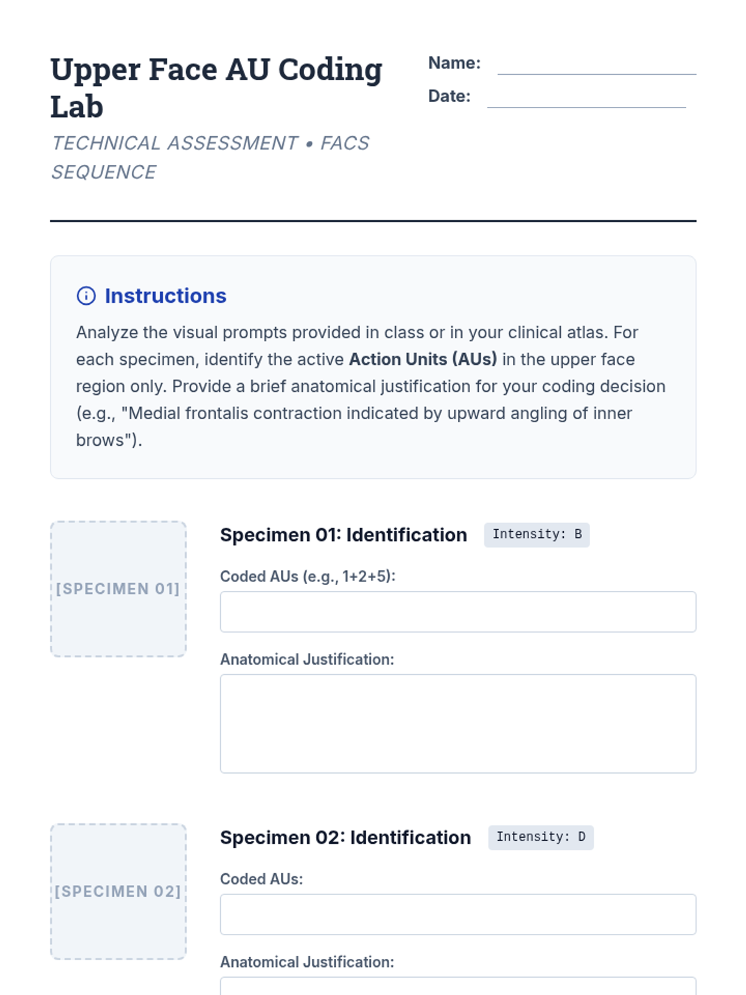746x995 pixels.
Task: Click the Technical Assessment FACS Sequence subtitle
Action: click(210, 157)
